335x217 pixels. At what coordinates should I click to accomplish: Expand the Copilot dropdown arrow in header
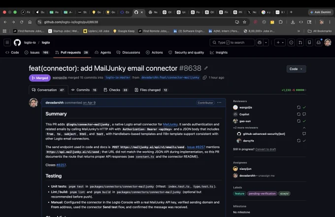pyautogui.click(x=266, y=42)
